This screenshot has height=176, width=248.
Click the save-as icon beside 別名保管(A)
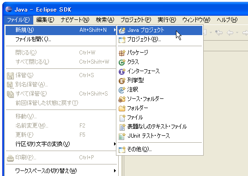tap(10, 85)
